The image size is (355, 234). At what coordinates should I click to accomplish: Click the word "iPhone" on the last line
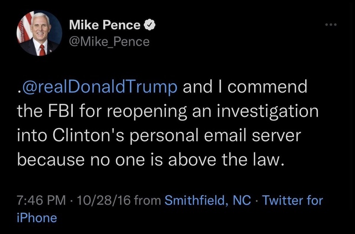coord(37,218)
